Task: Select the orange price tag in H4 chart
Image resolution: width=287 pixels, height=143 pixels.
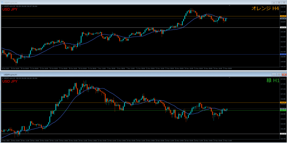Action: coord(283,16)
